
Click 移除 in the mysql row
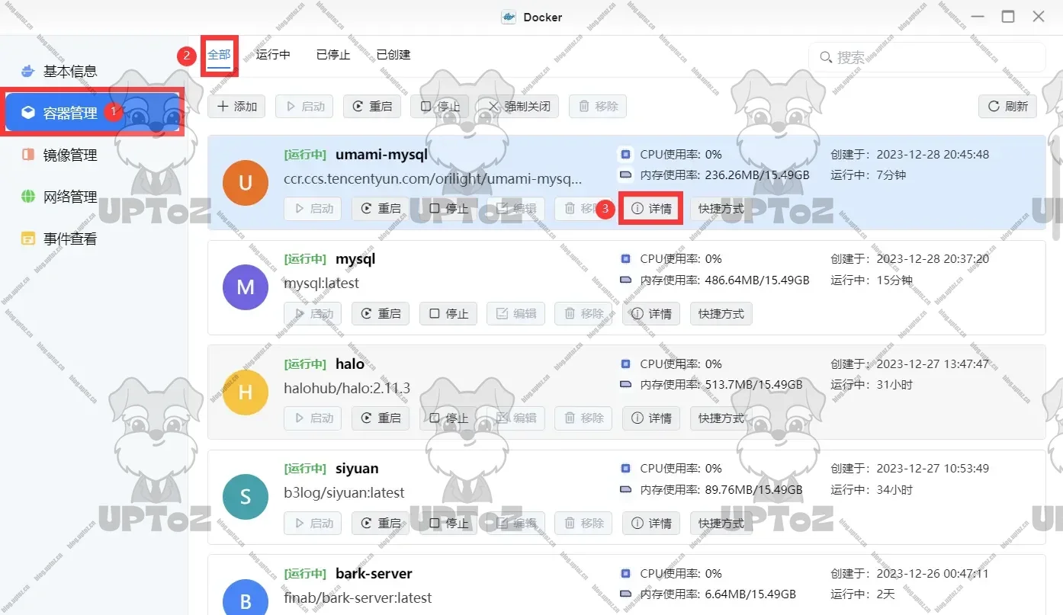584,313
